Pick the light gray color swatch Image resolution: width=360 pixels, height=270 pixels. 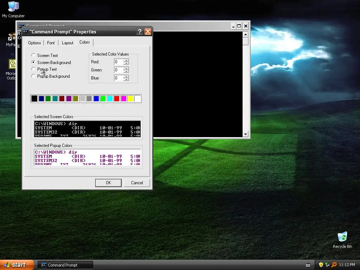tap(82, 98)
